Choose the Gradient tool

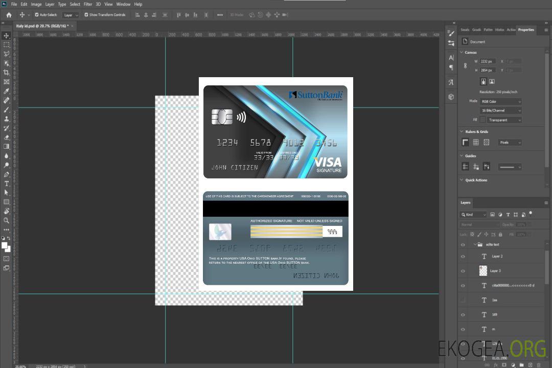(x=6, y=147)
